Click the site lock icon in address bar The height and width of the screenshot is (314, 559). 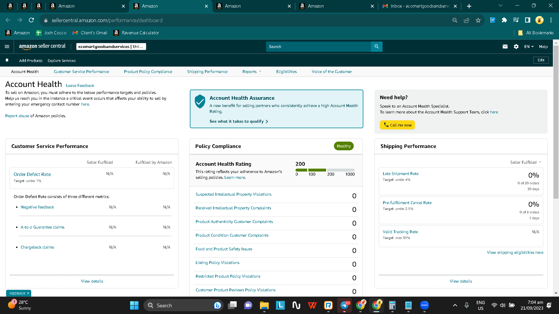[x=45, y=20]
